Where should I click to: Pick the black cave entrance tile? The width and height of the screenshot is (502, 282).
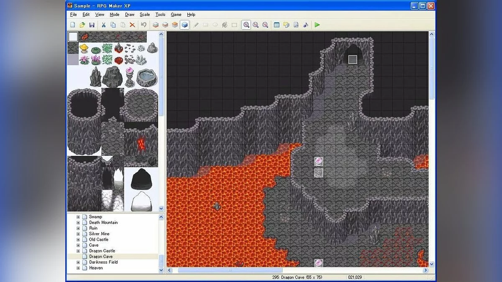click(141, 178)
